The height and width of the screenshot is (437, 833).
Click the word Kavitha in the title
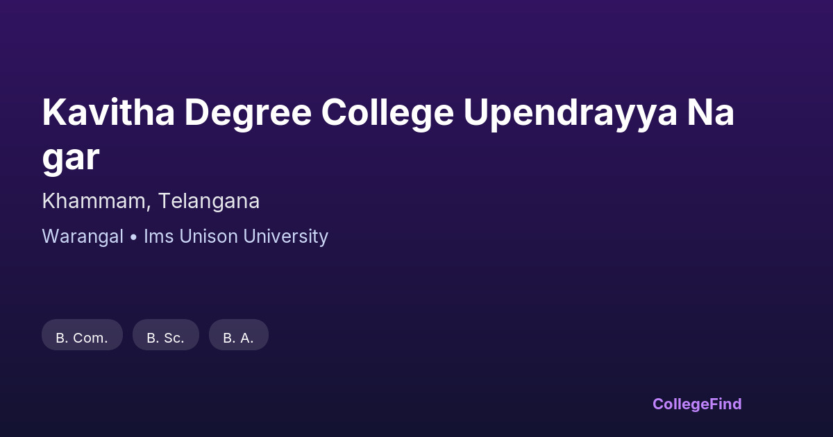pos(108,113)
